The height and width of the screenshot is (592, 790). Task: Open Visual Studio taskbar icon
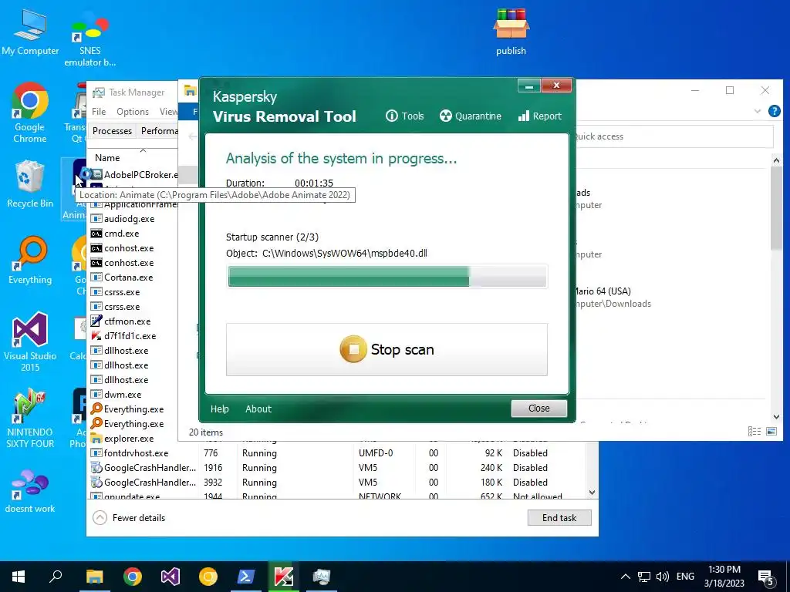click(170, 577)
